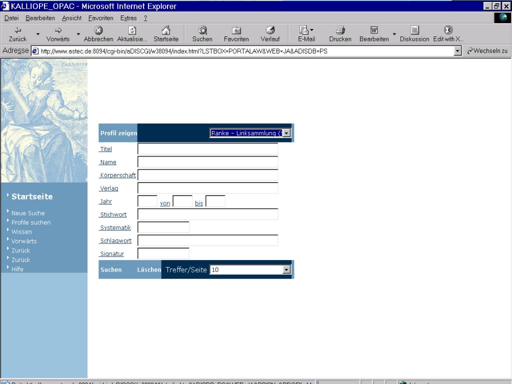The width and height of the screenshot is (512, 384).
Task: Open Favoriten folder icon
Action: click(x=236, y=30)
